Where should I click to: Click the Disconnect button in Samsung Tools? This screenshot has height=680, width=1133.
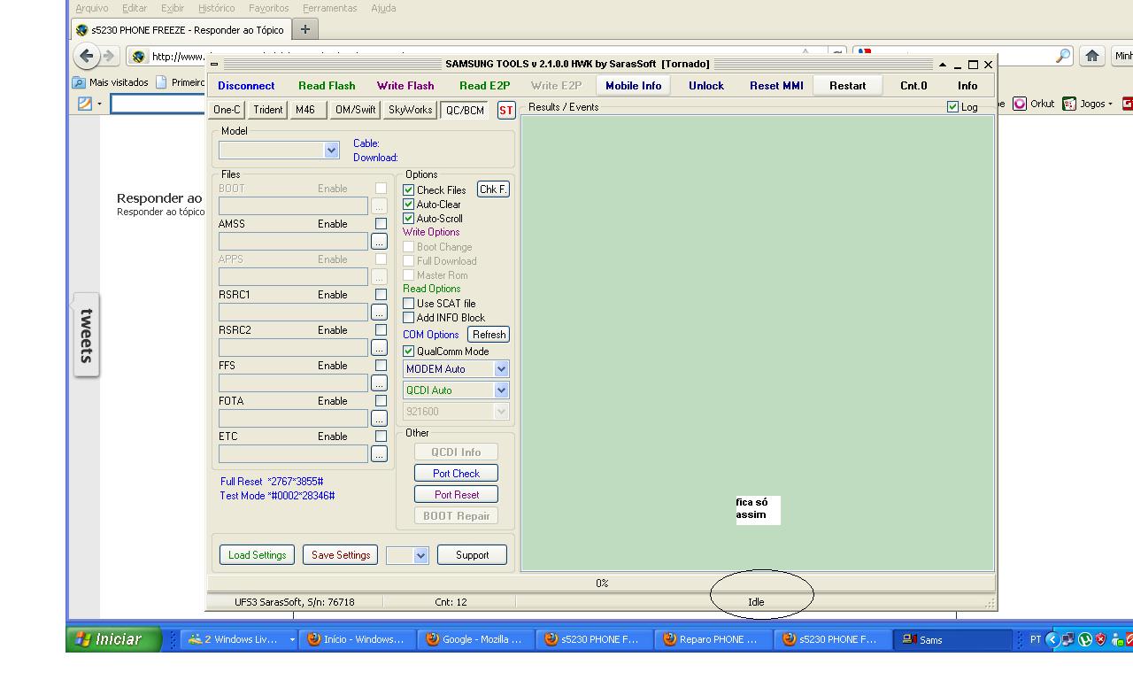click(x=246, y=86)
